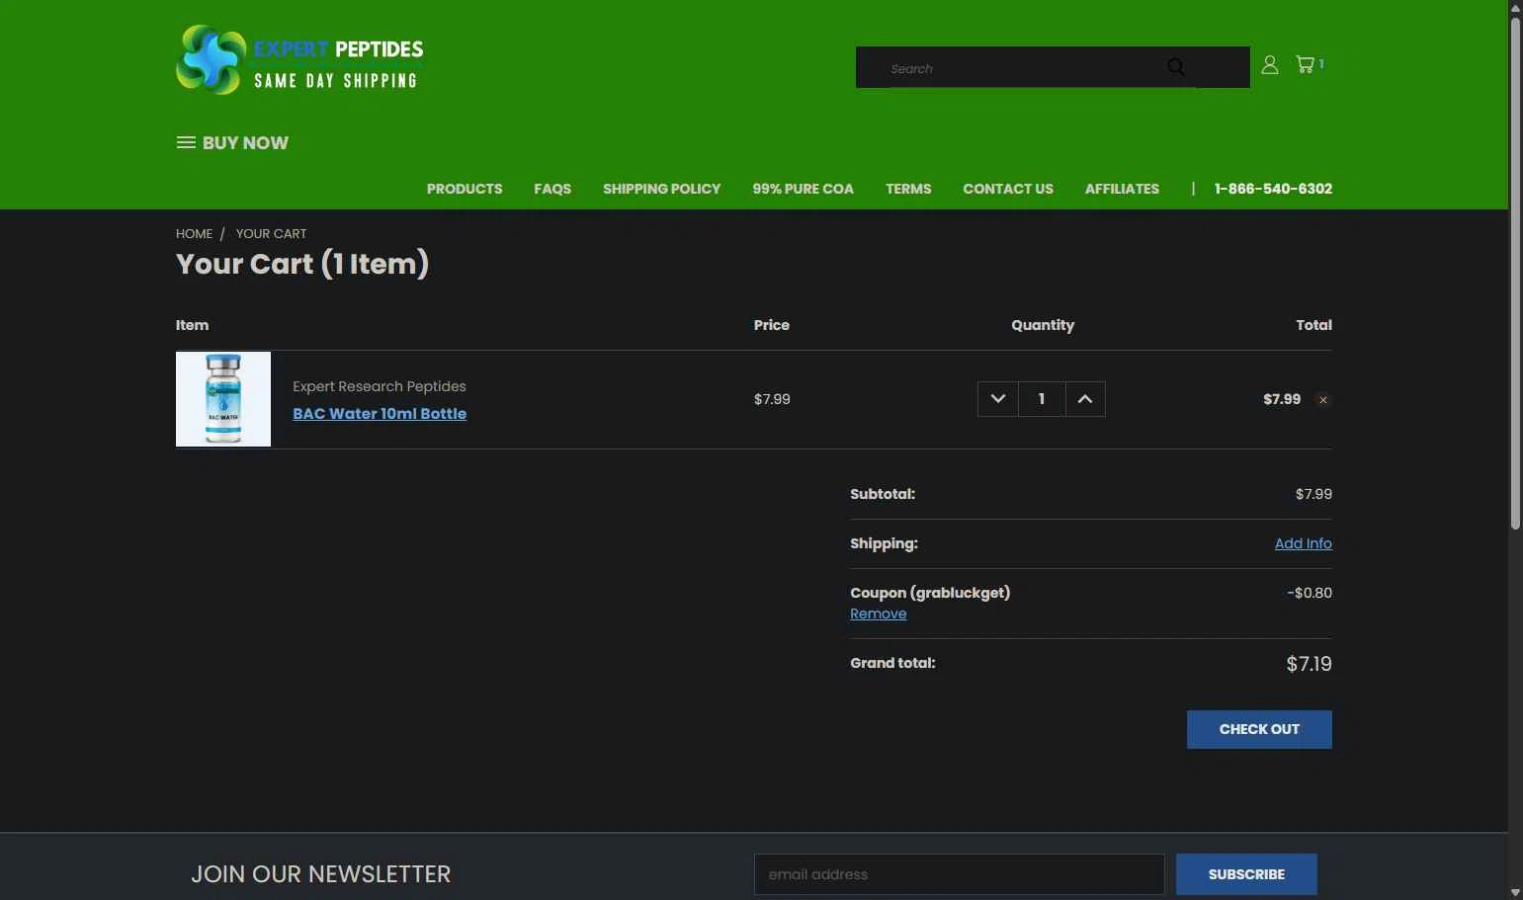Increase quantity with the up chevron
This screenshot has width=1523, height=900.
coord(1085,399)
